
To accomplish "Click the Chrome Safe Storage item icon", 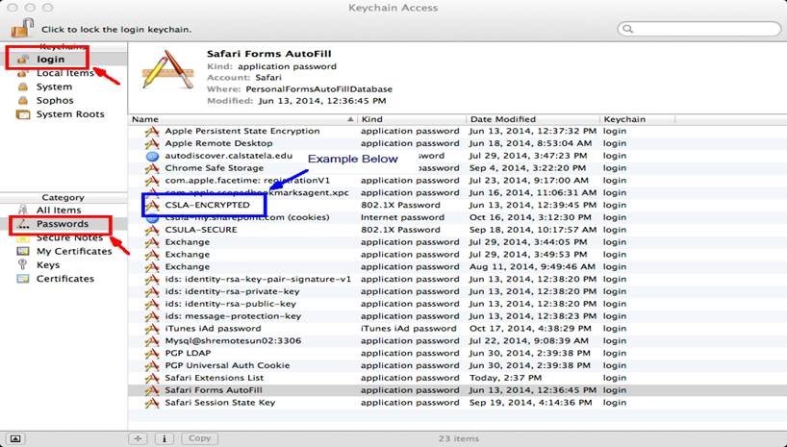I will point(152,168).
